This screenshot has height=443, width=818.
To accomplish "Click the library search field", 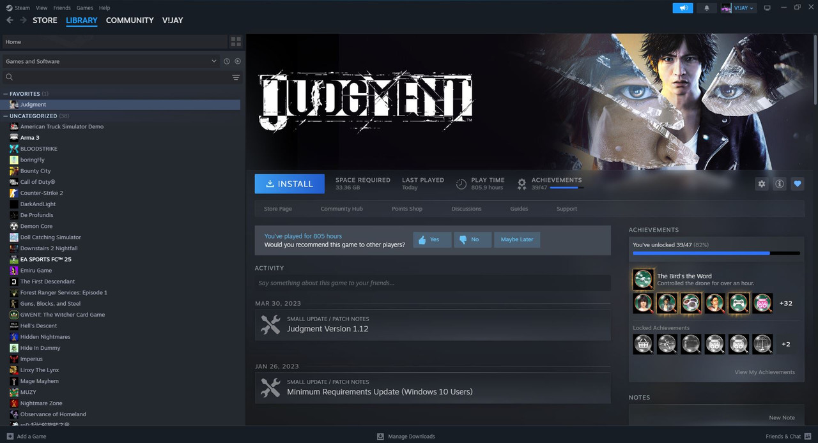I will pyautogui.click(x=121, y=77).
